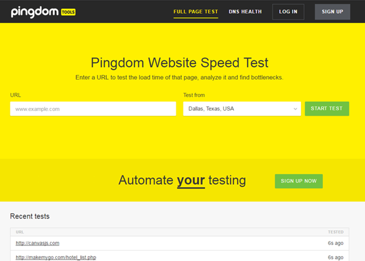
Task: Click the Sign Up button in header
Action: pos(332,12)
